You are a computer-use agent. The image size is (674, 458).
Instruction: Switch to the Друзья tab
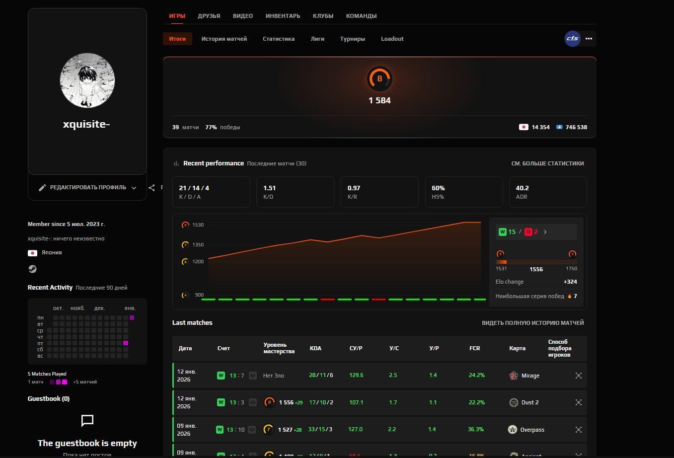point(209,16)
